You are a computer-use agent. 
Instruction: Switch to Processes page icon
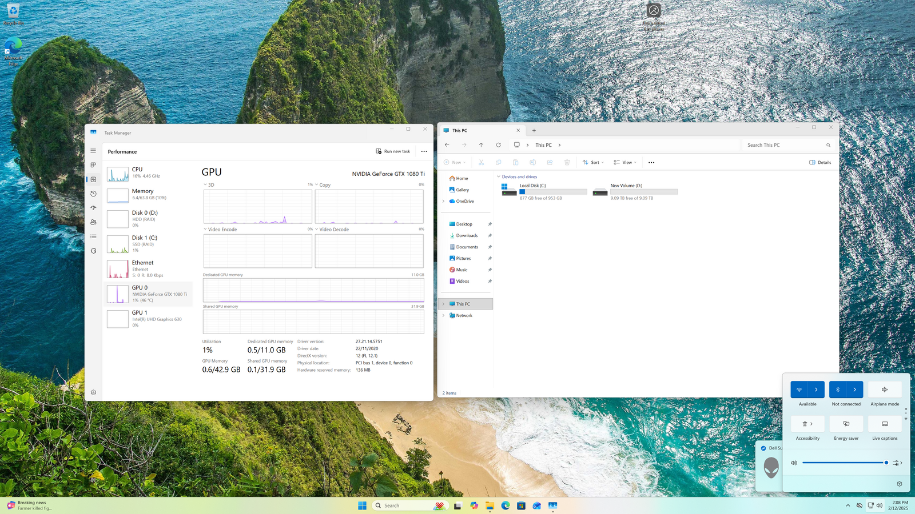point(93,165)
